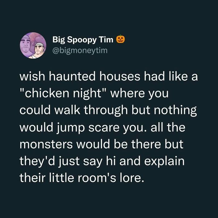The width and height of the screenshot is (218, 218).
Task: Click the cartoon man wearing a cap in avatar
Action: pyautogui.click(x=38, y=51)
